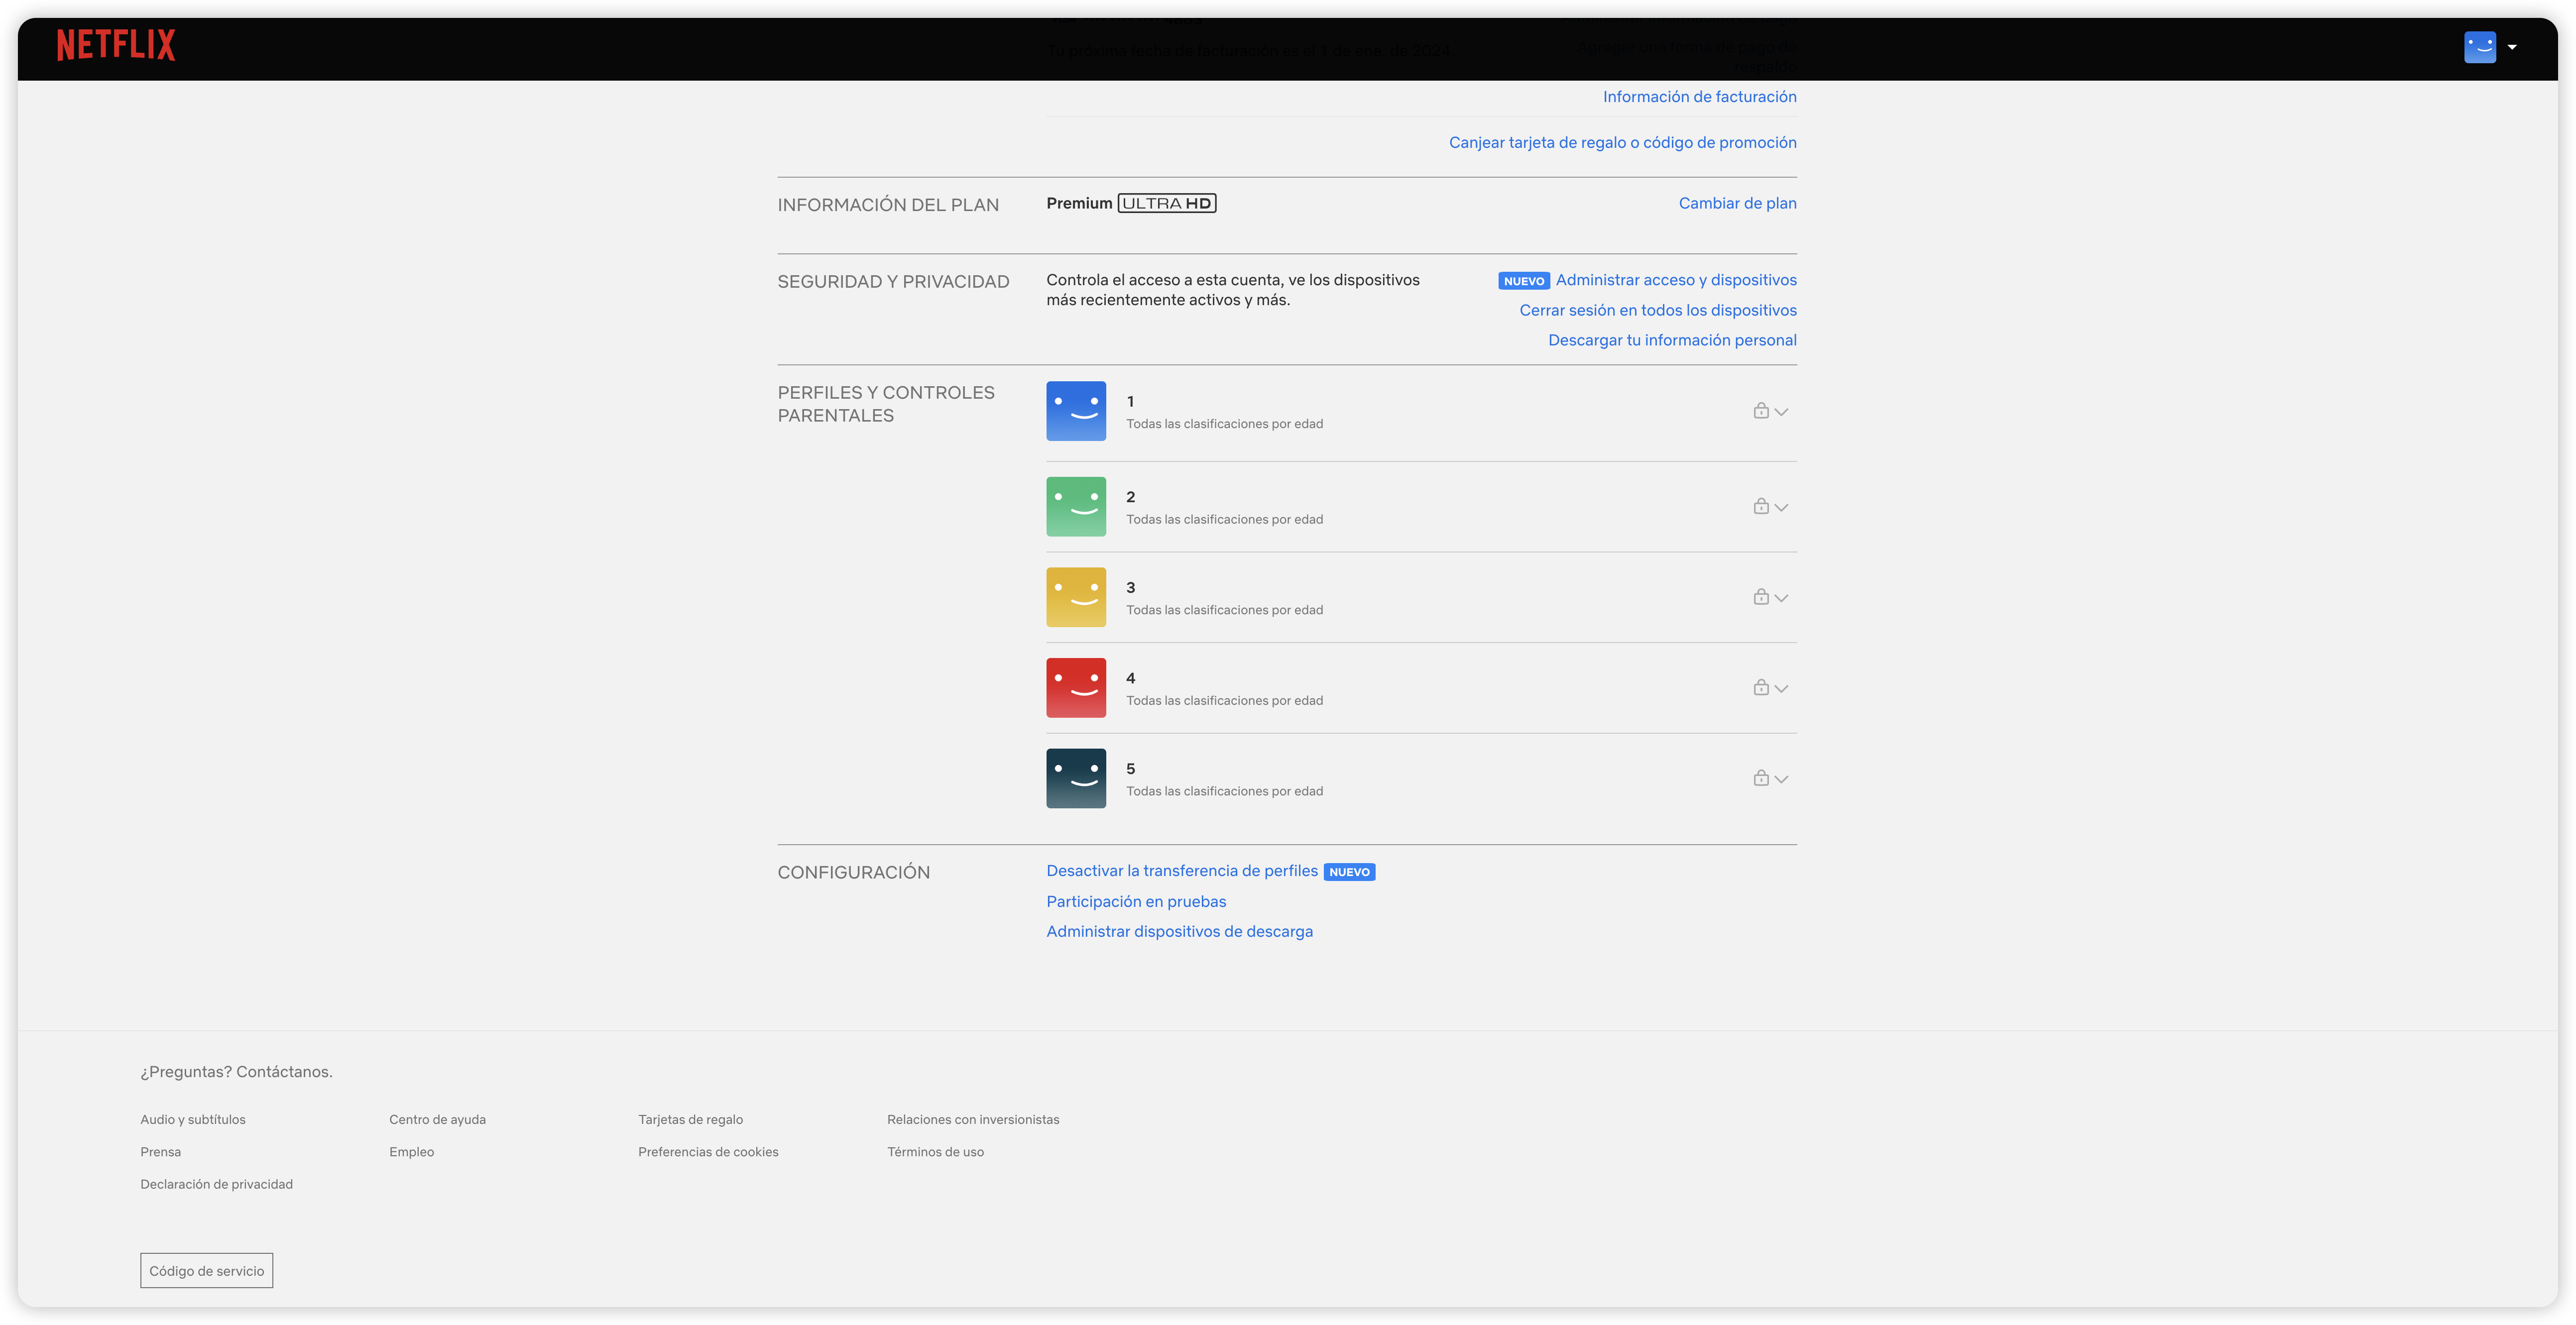
Task: Click Desactivar la transferencia de perfiles
Action: tap(1181, 871)
